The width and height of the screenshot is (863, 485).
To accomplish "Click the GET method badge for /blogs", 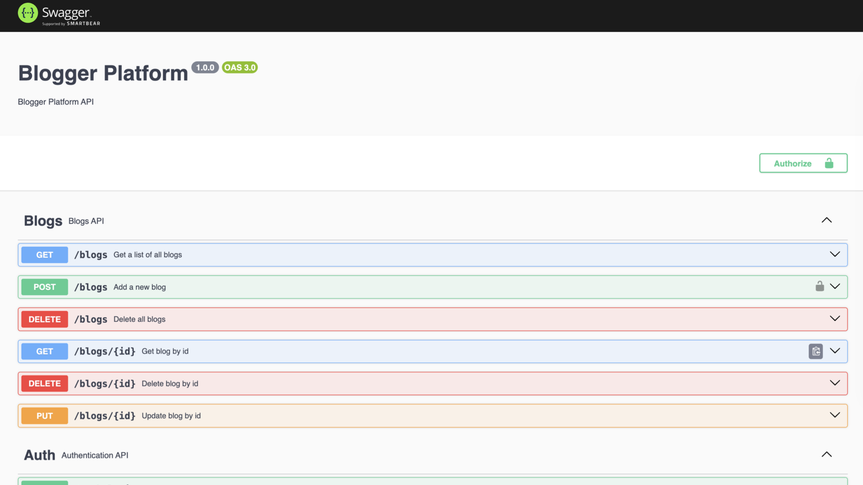I will 44,255.
